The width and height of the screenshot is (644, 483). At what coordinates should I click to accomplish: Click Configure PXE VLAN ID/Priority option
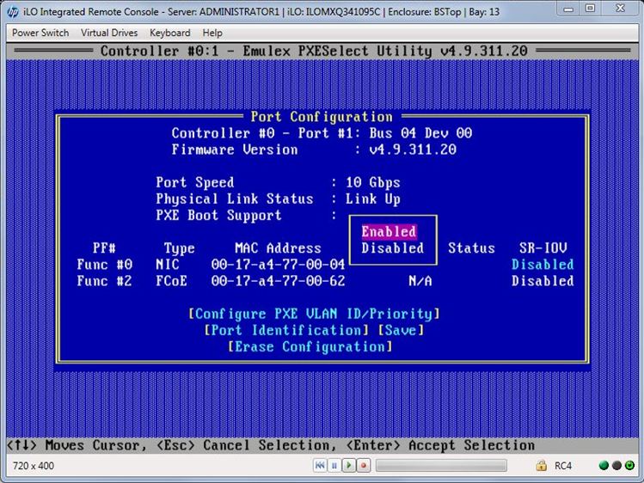[314, 314]
